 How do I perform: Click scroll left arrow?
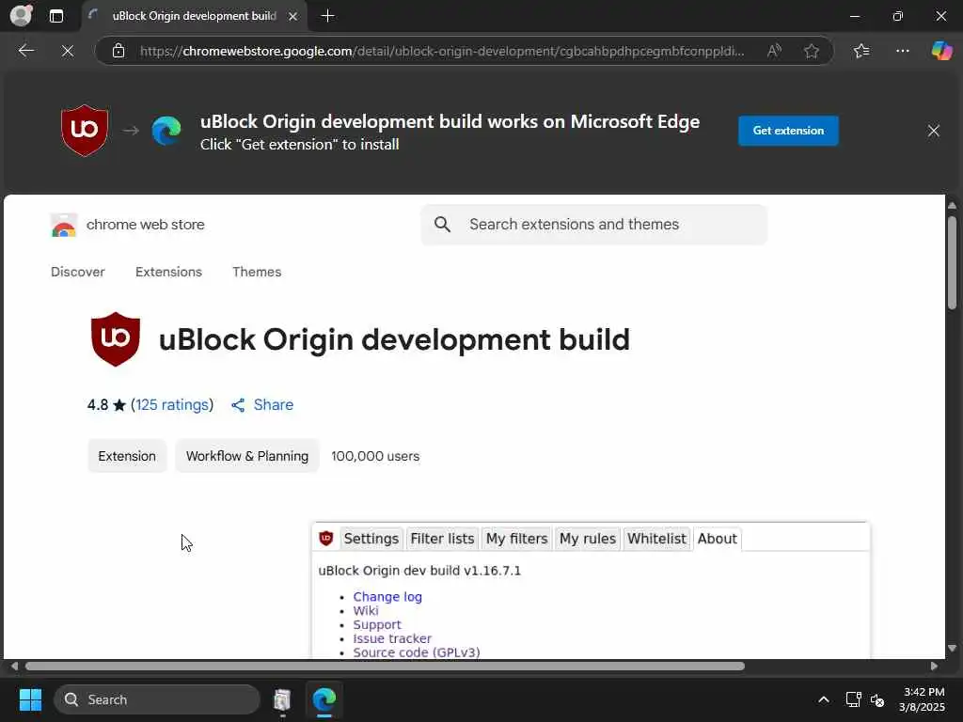(x=15, y=667)
